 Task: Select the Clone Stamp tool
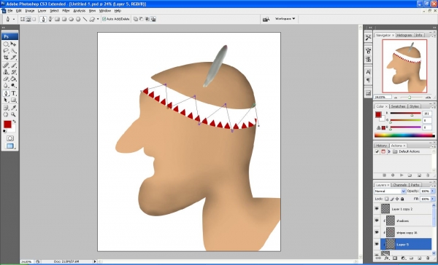6,72
